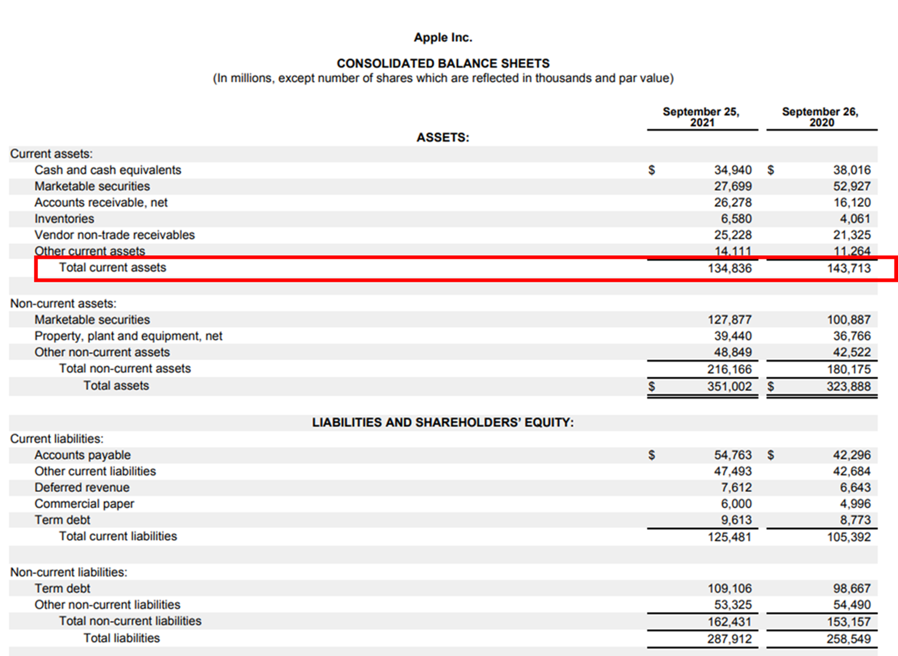The image size is (898, 656).
Task: Select the non-current securities value "100,887"
Action: [849, 320]
